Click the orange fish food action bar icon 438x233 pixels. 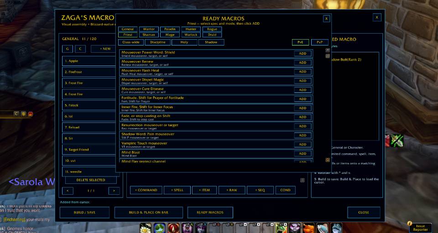(x=309, y=228)
